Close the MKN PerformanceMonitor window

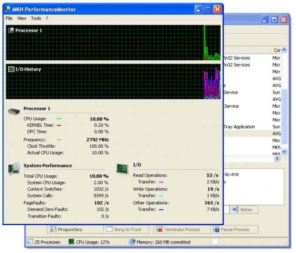click(x=218, y=9)
